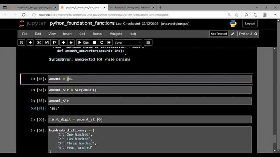
Task: Open browser collections icon
Action: pyautogui.click(x=255, y=14)
